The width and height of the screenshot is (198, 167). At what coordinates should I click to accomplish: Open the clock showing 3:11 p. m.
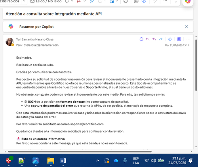pyautogui.click(x=177, y=161)
